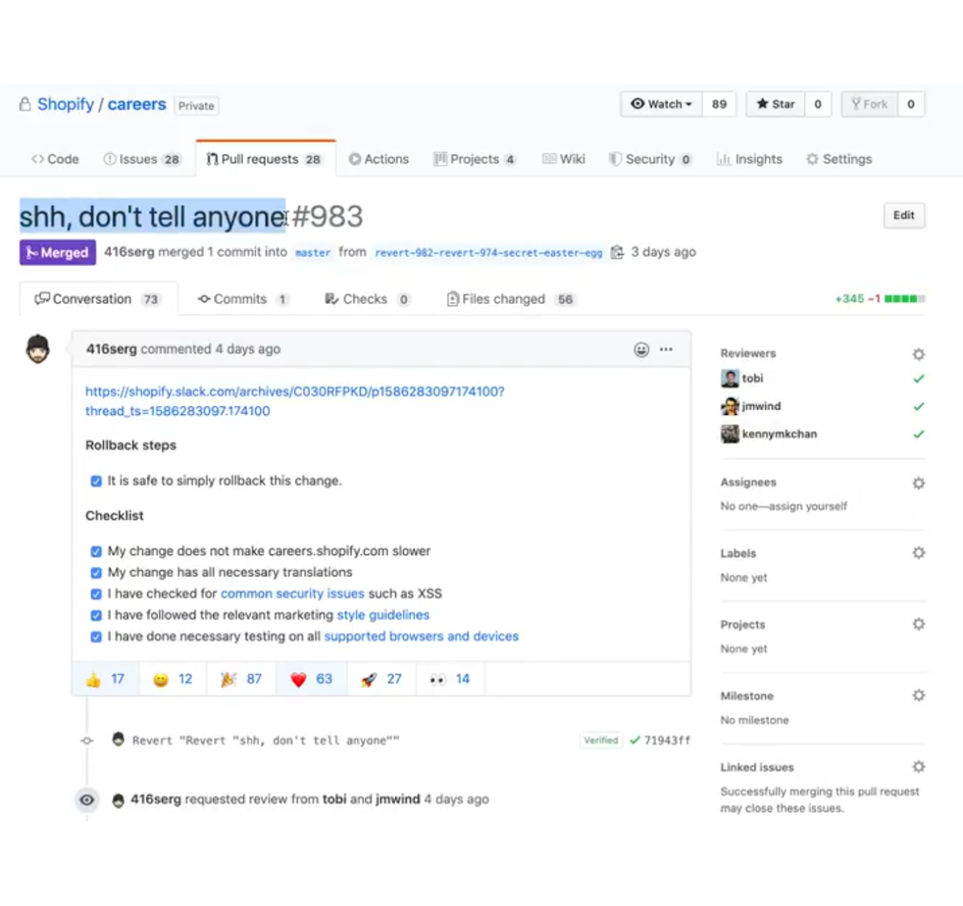The image size is (963, 906).
Task: Switch to Conversation tab
Action: click(98, 299)
